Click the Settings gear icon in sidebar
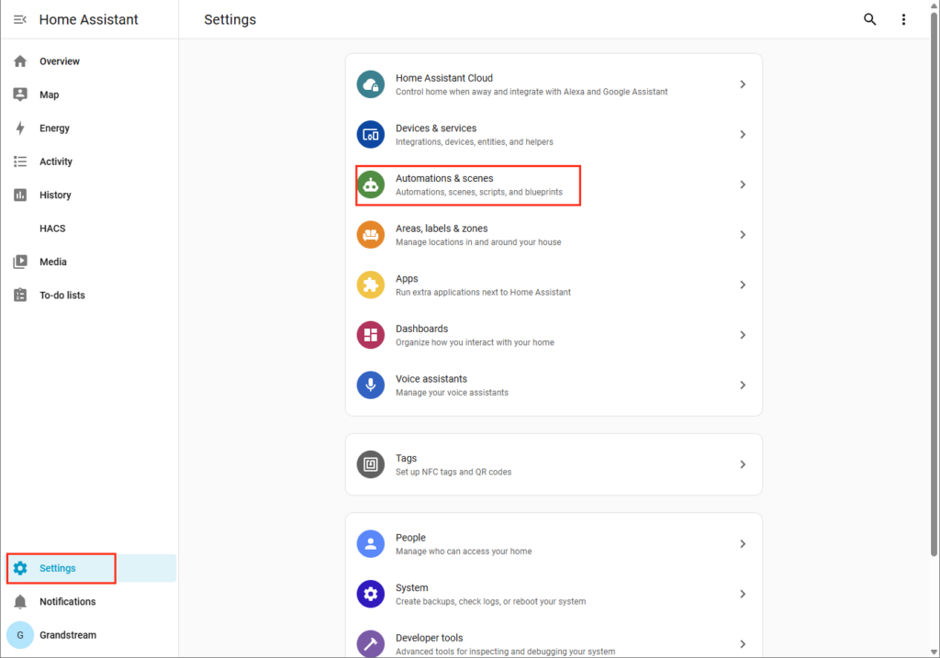This screenshot has width=940, height=658. click(20, 568)
